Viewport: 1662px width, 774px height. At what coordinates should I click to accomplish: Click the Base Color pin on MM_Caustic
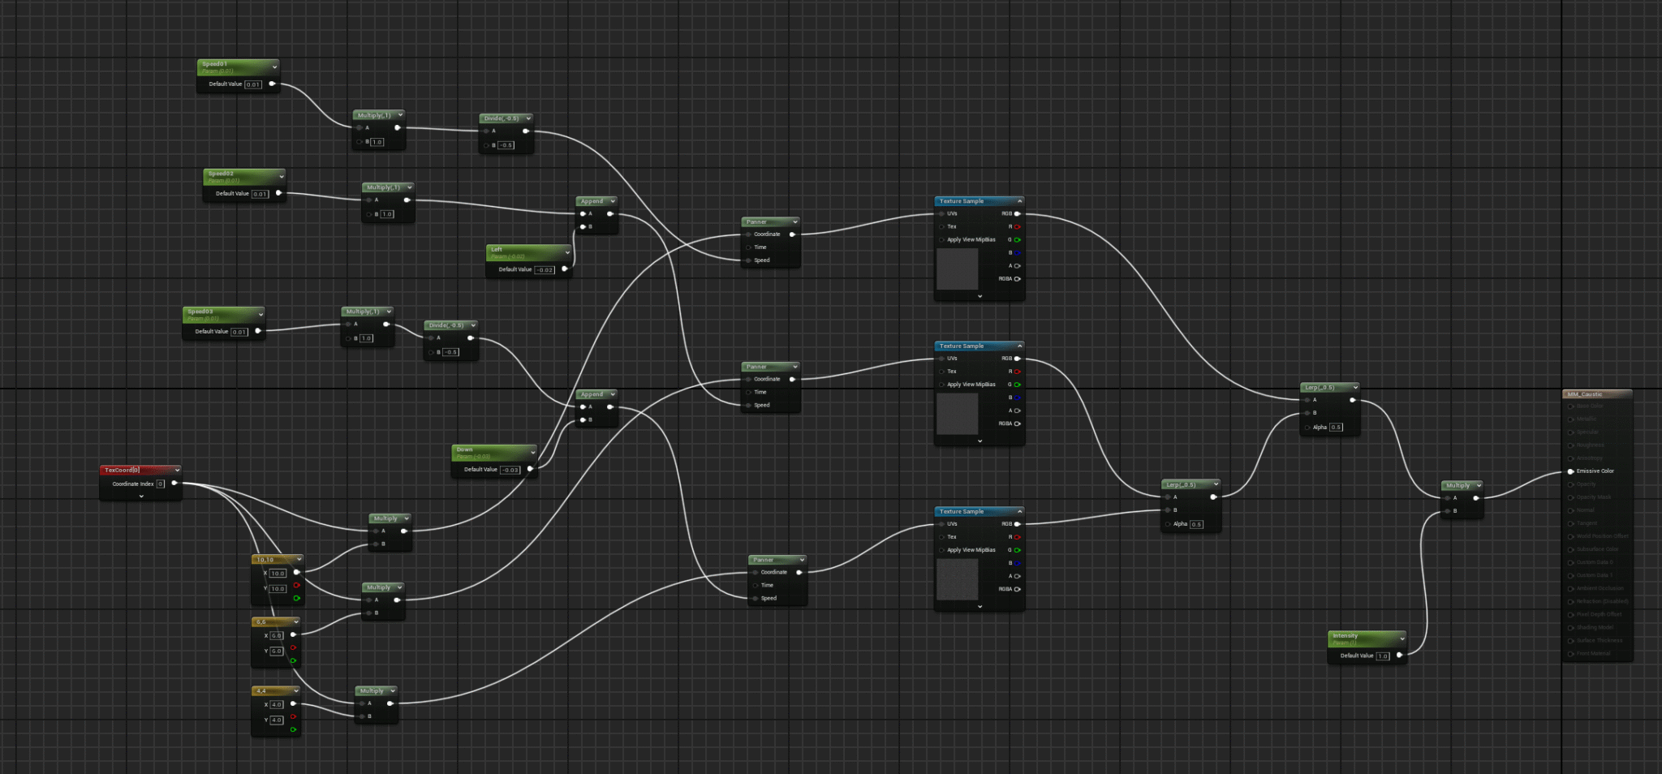[1571, 406]
